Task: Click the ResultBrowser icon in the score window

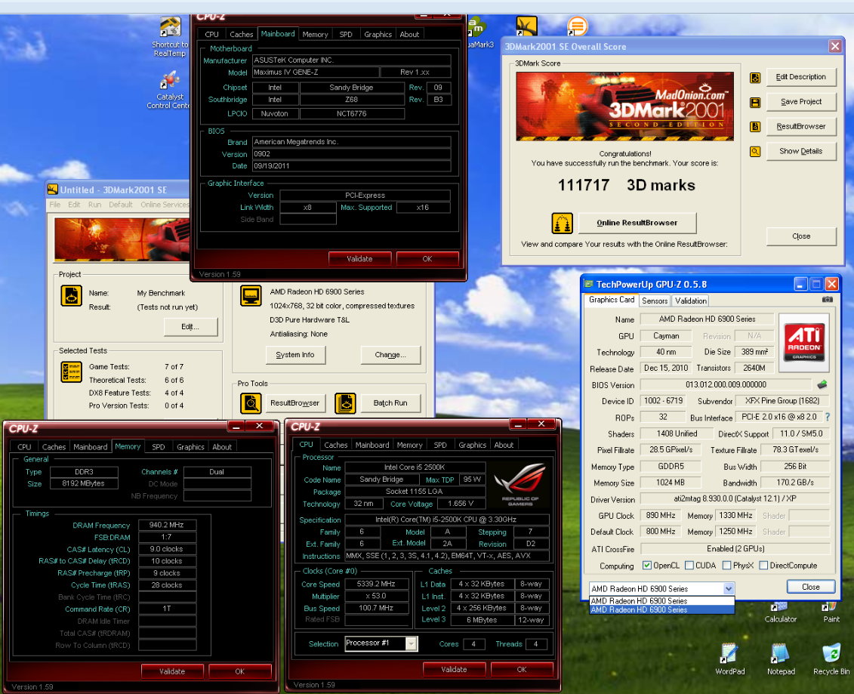Action: tap(755, 126)
